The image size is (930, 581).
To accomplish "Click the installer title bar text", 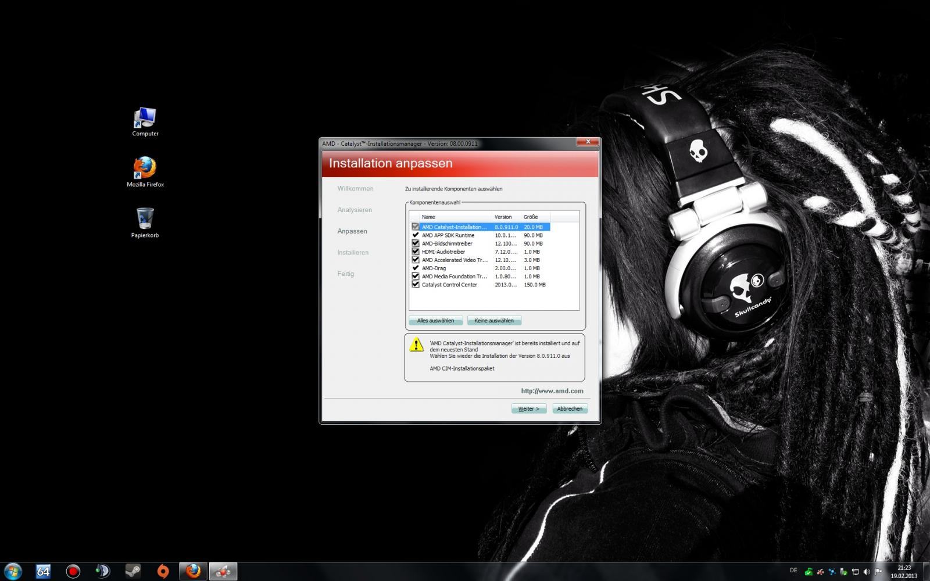I will [400, 144].
